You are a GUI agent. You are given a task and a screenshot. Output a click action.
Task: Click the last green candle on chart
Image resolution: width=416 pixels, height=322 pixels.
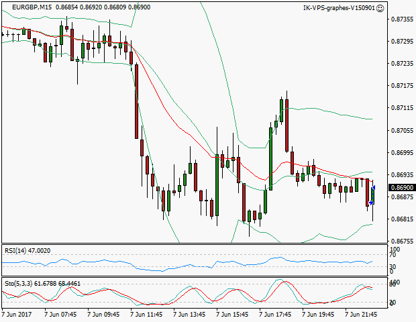point(373,195)
